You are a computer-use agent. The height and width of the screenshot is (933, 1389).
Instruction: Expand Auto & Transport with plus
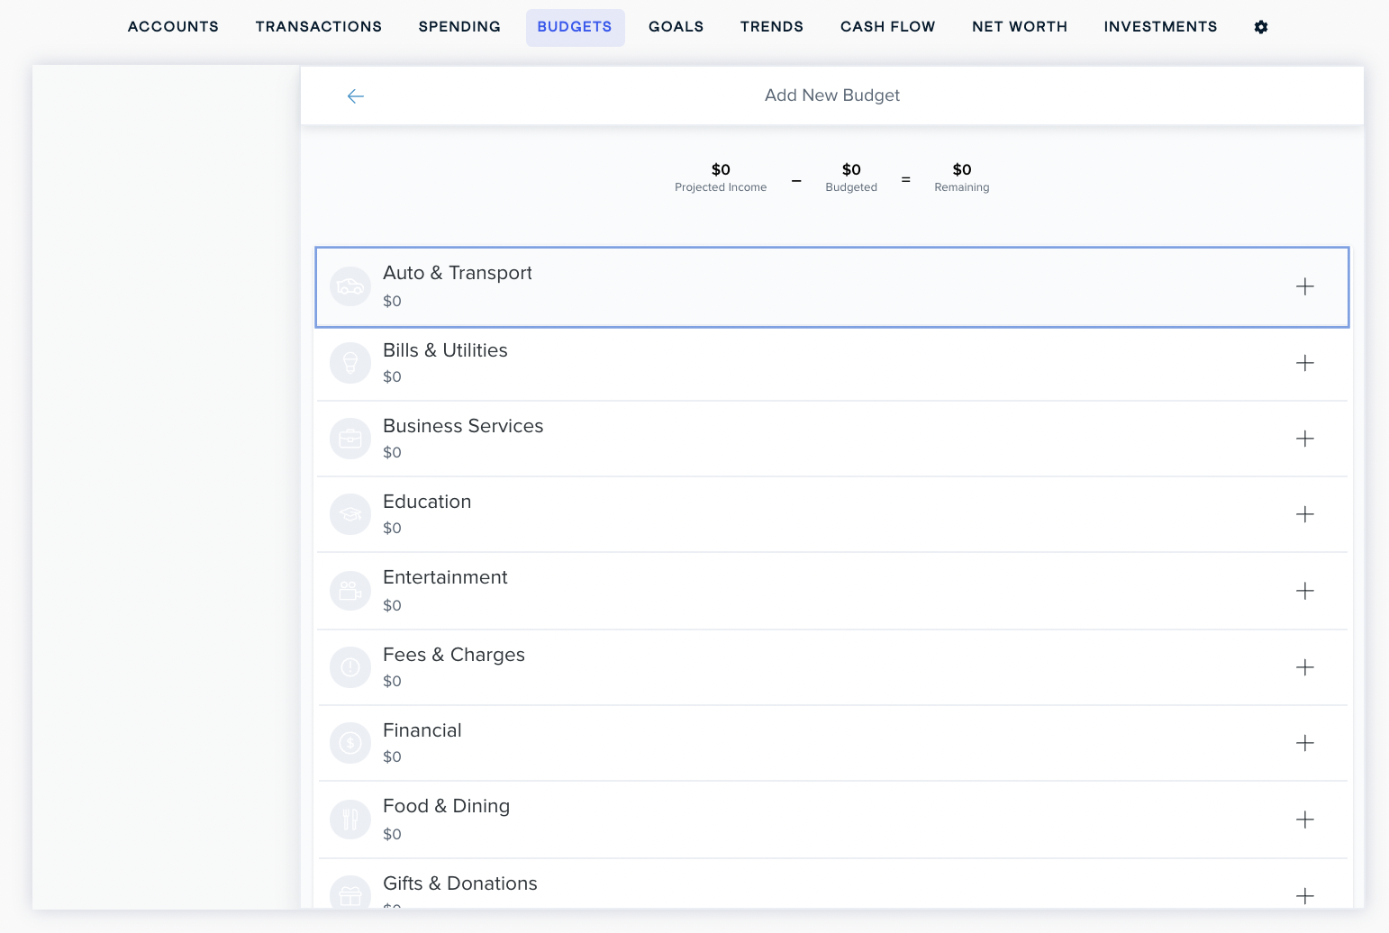coord(1304,286)
